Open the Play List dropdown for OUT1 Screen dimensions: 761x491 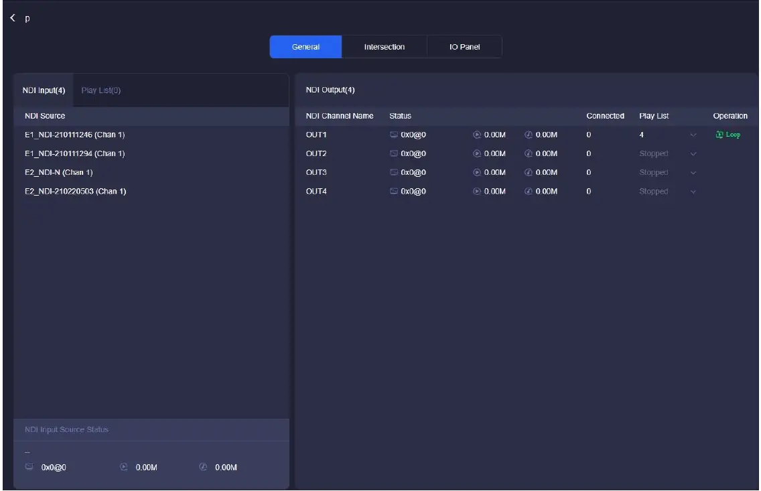[x=693, y=135]
